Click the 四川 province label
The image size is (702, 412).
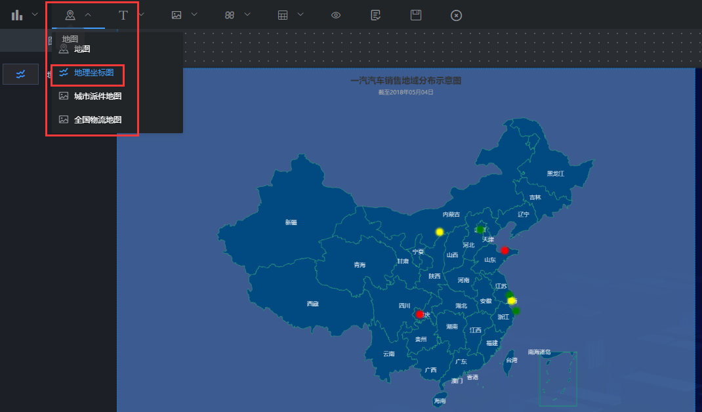coord(404,306)
